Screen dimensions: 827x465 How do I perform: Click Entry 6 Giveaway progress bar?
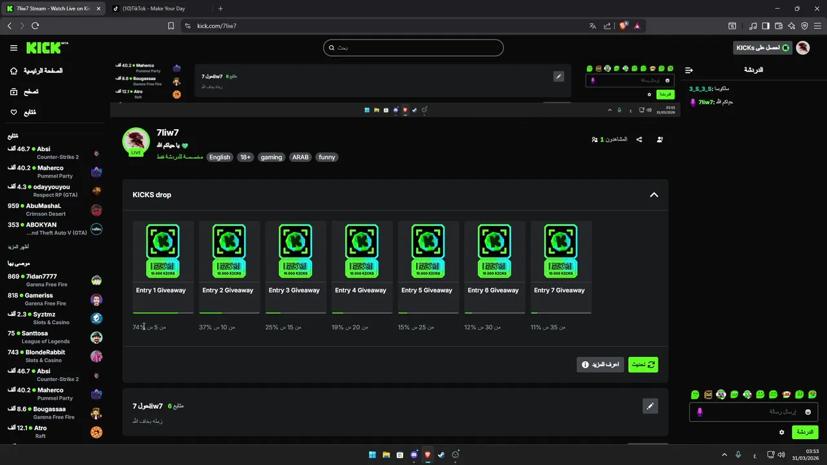click(x=494, y=313)
